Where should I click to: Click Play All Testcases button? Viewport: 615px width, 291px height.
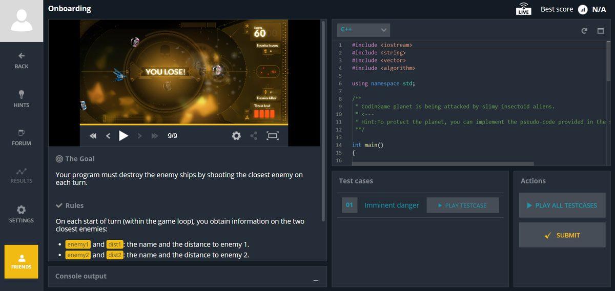click(x=562, y=205)
